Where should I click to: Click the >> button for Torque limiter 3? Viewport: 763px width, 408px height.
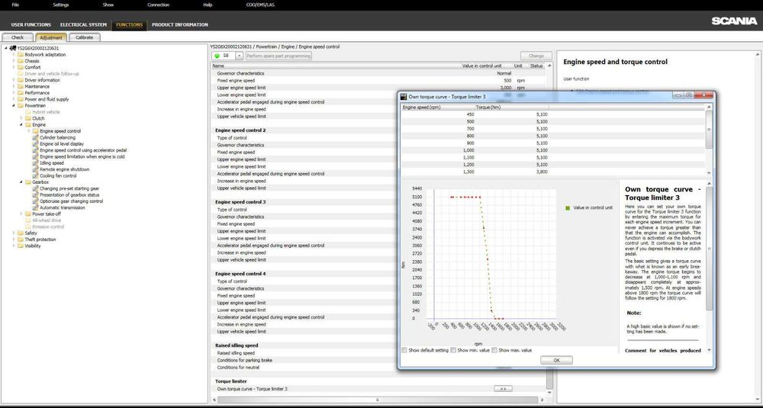[x=501, y=389]
